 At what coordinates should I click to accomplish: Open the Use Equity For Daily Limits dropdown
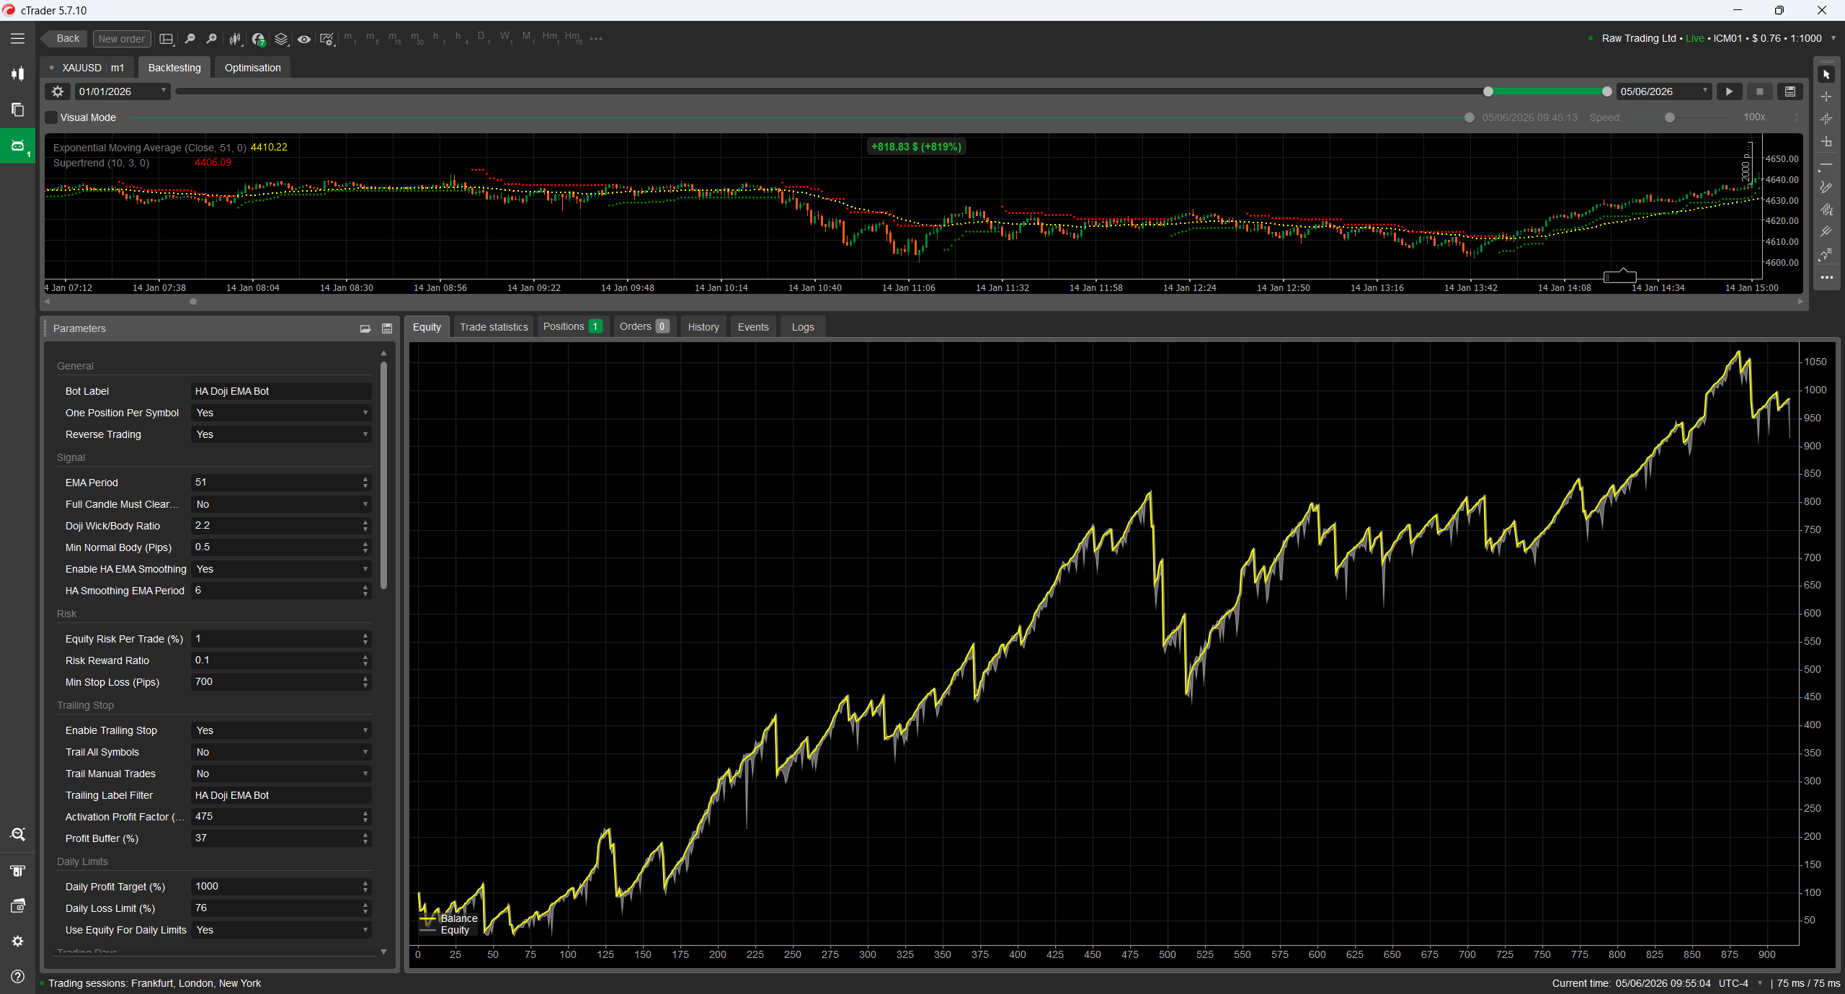282,930
